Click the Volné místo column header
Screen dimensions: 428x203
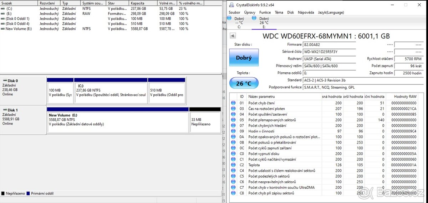(168, 3)
